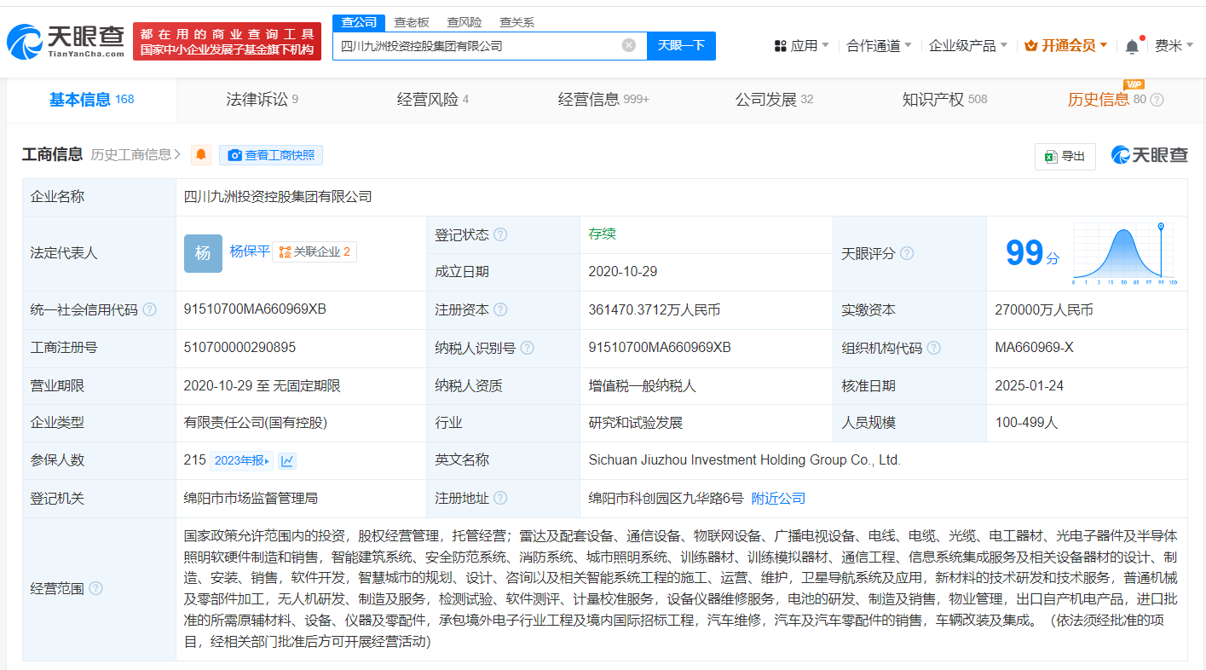Open the 历史信息 VIP tab

pyautogui.click(x=1108, y=100)
